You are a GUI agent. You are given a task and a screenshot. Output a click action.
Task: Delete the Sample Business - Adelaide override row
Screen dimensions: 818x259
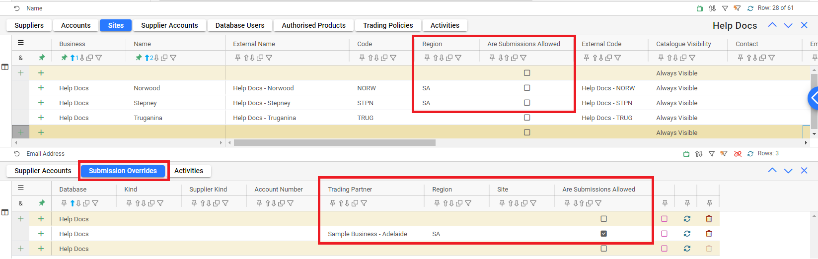click(x=709, y=234)
